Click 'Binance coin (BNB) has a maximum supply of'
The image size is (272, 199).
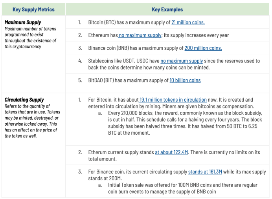coord(136,48)
